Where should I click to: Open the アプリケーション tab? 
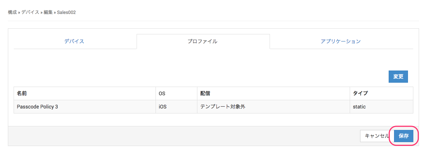coord(341,42)
